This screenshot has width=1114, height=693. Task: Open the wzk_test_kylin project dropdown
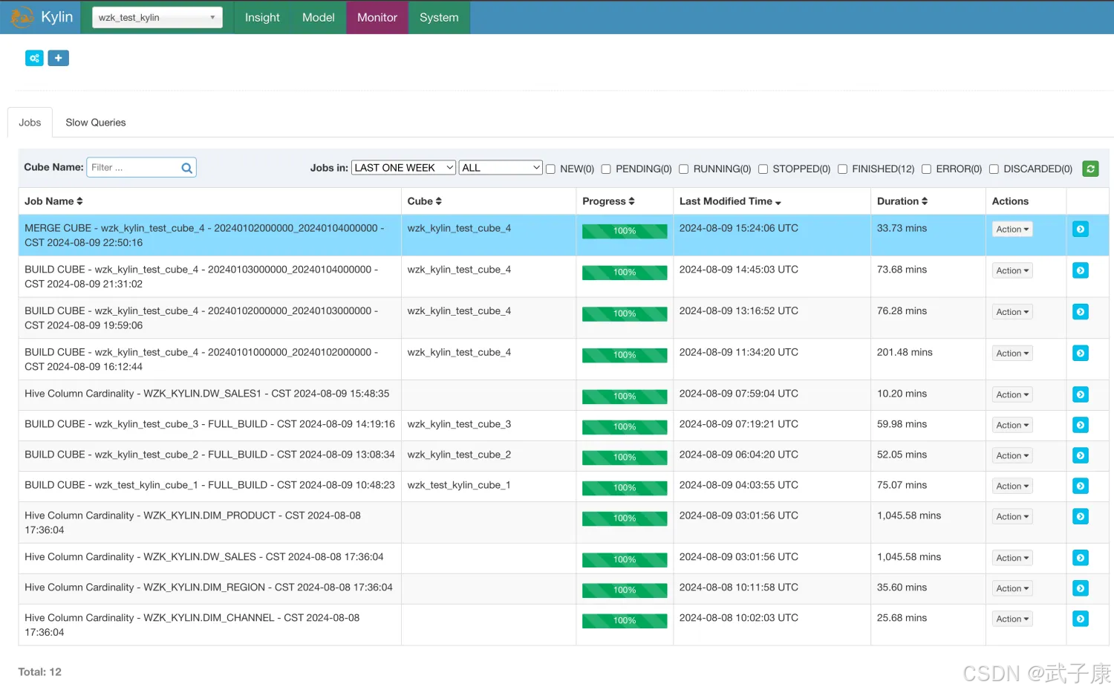click(x=157, y=17)
